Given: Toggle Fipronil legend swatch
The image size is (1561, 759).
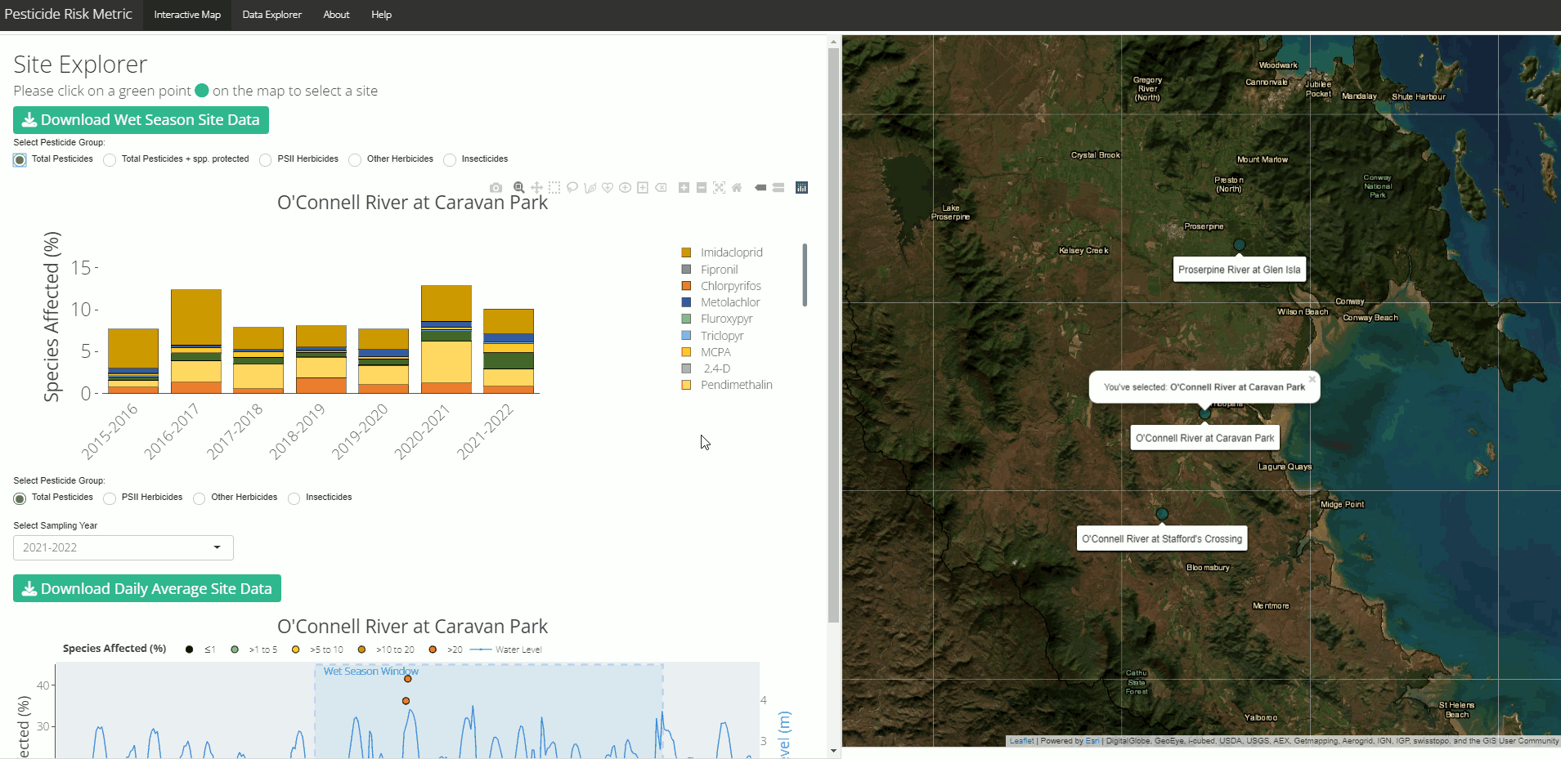Looking at the screenshot, I should click(686, 270).
